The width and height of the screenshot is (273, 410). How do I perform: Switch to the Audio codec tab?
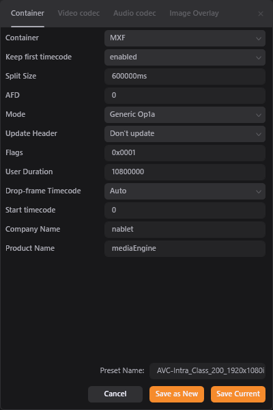[134, 14]
